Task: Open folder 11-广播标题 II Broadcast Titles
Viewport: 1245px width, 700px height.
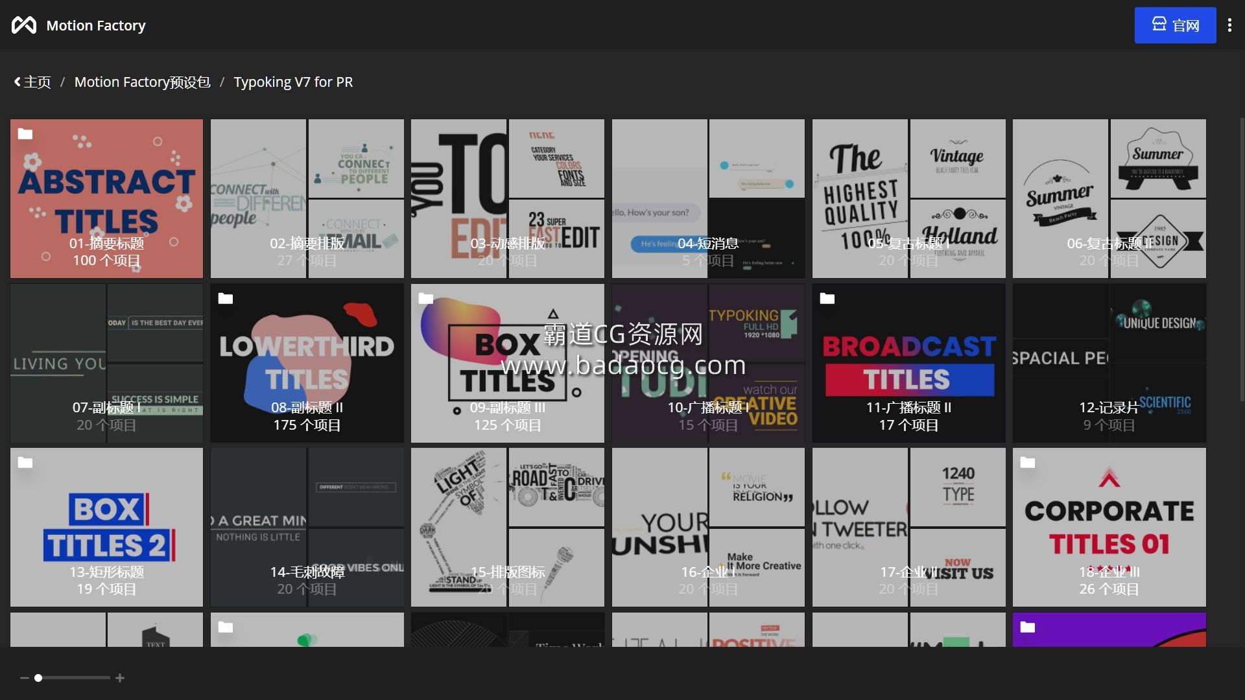Action: click(x=908, y=363)
